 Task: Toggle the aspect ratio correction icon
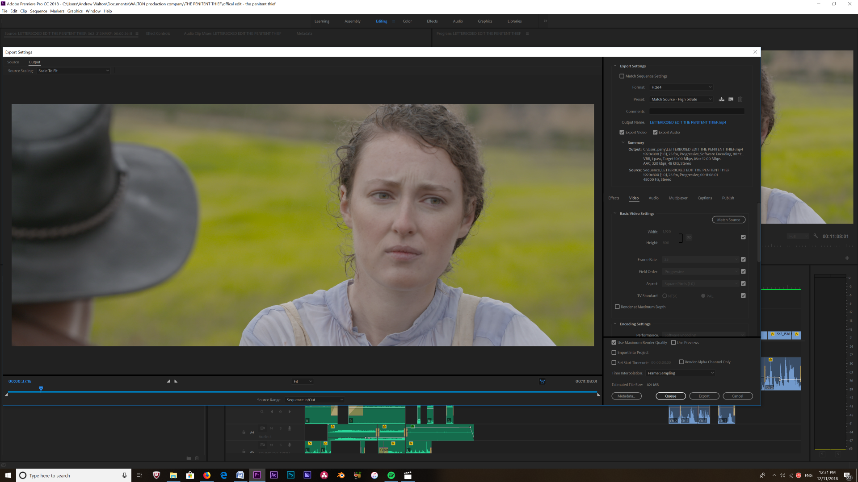tap(542, 381)
